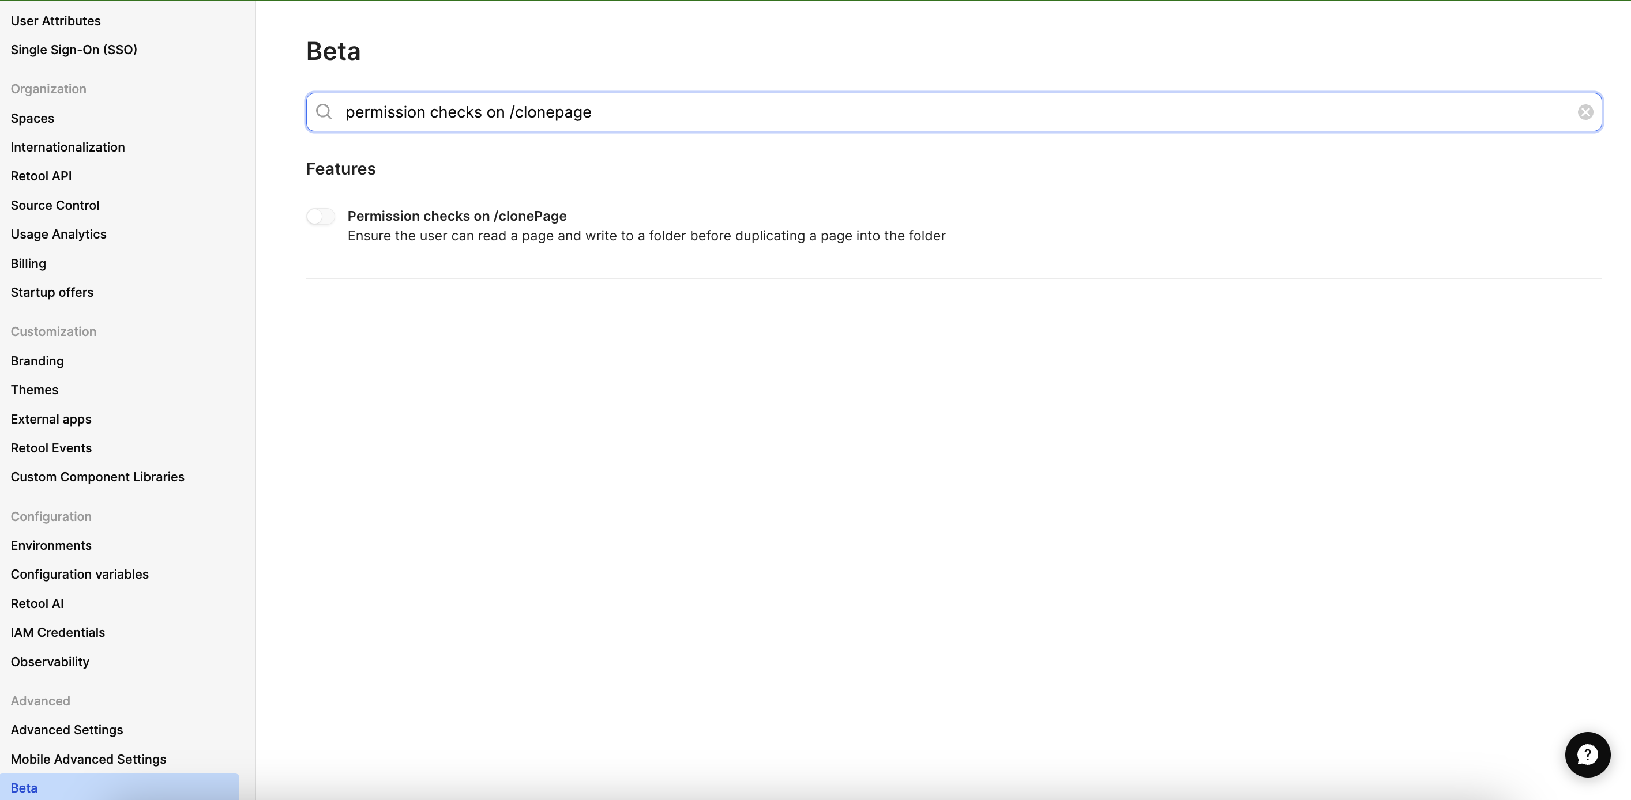Screen dimensions: 1631x800
Task: Click the Configuration section label
Action: pyautogui.click(x=51, y=516)
